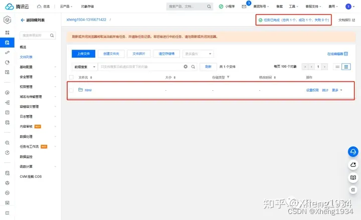The image size is (361, 220).
Task: Click the mail messages icon with badge
Action: point(244,7)
